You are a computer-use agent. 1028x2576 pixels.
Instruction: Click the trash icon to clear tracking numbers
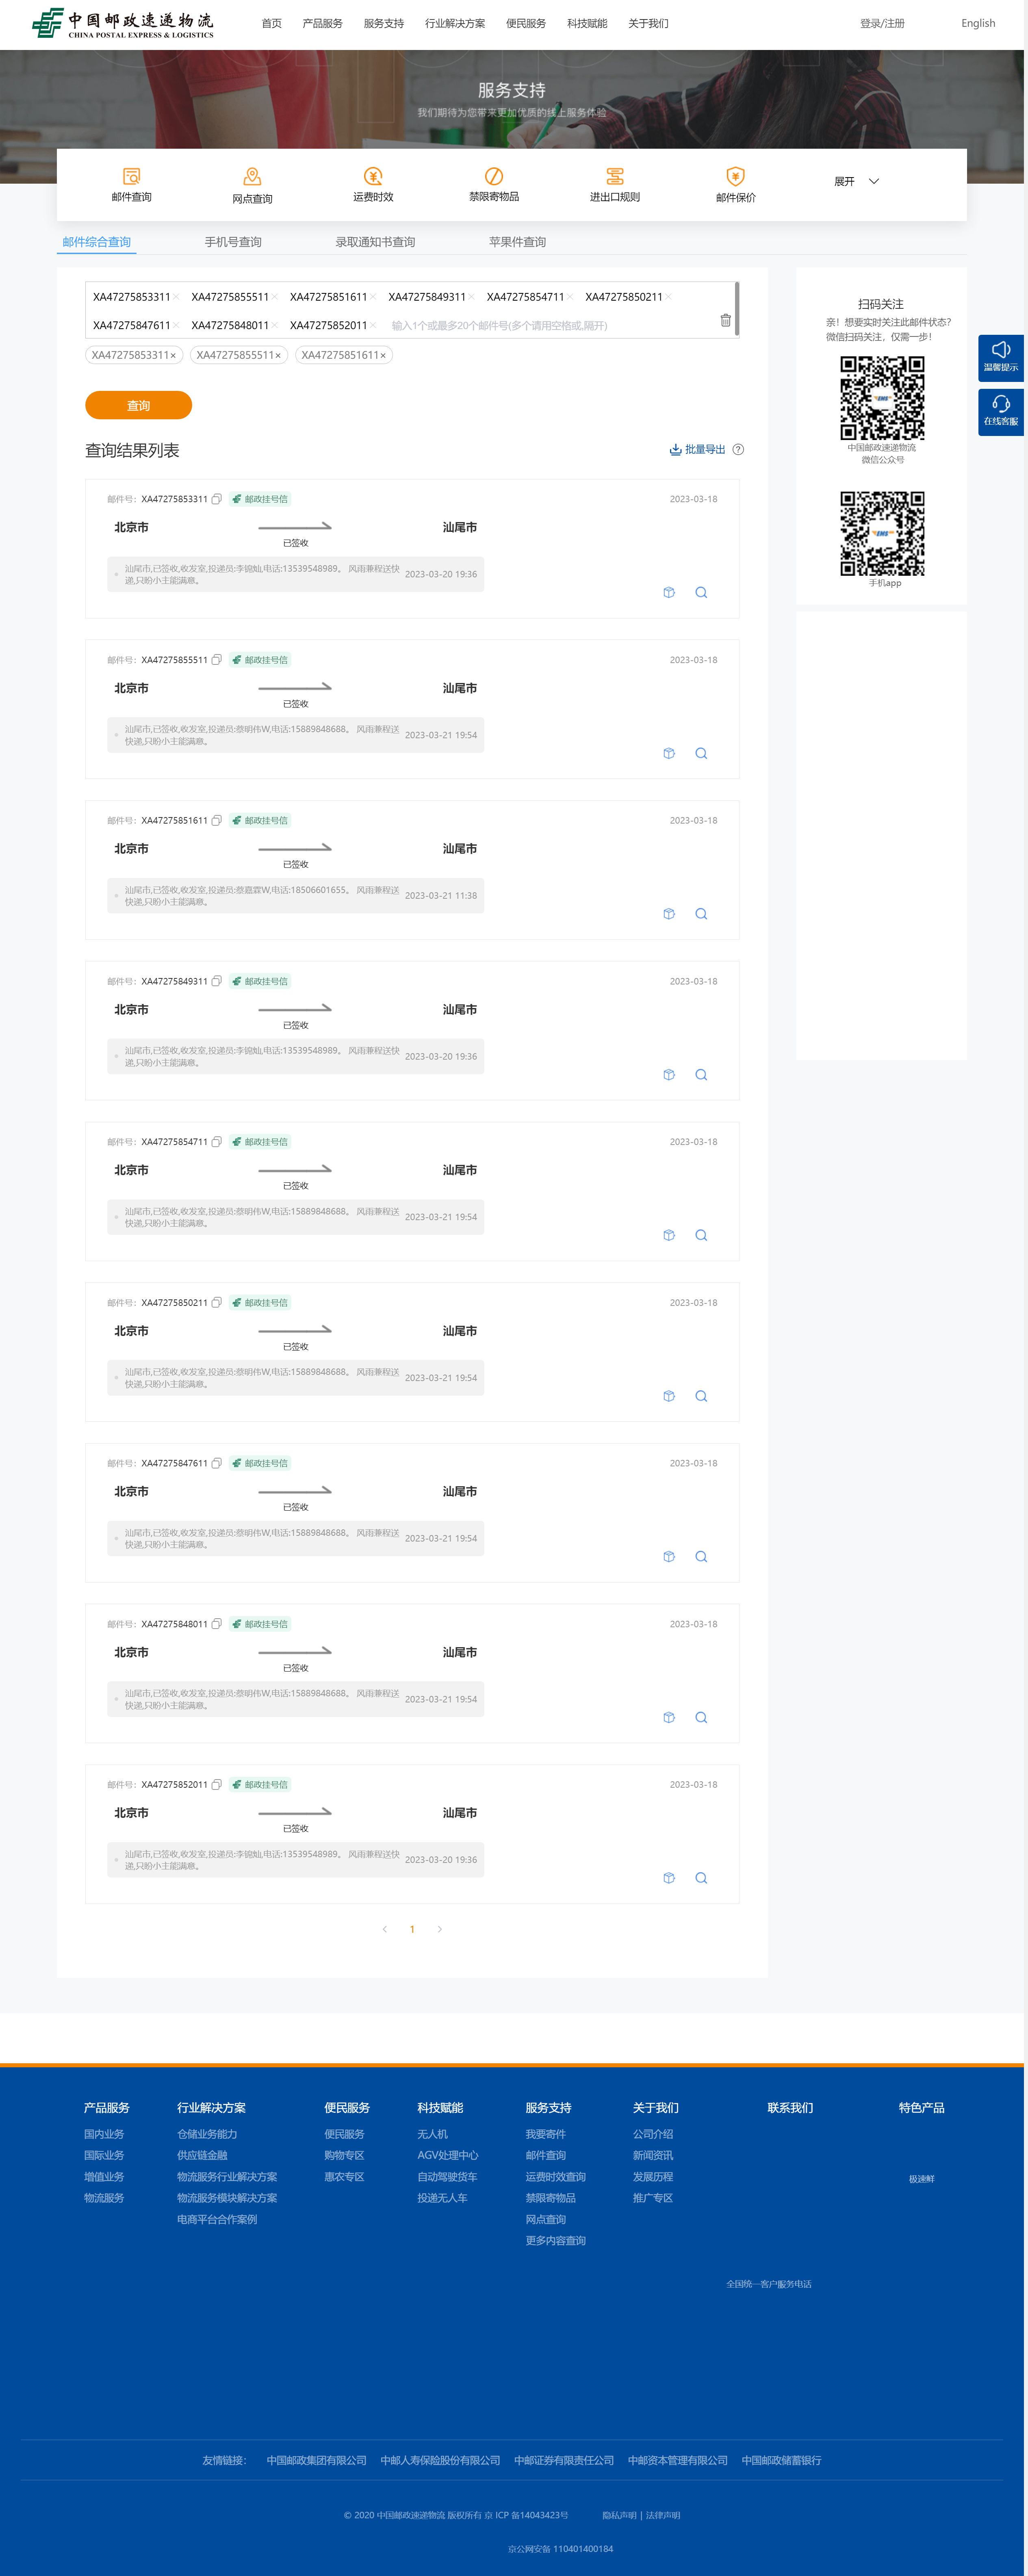pos(725,321)
